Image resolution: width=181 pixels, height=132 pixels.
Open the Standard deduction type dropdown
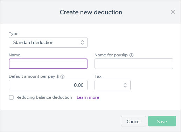48,42
